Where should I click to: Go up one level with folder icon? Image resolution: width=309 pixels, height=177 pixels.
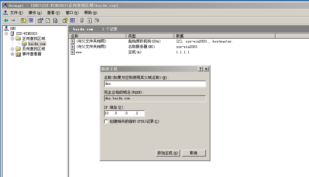click(23, 20)
